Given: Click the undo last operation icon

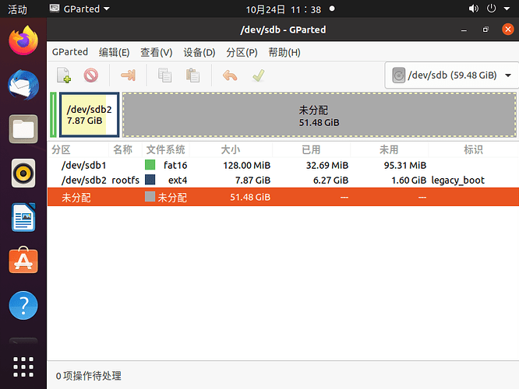Looking at the screenshot, I should pyautogui.click(x=229, y=75).
